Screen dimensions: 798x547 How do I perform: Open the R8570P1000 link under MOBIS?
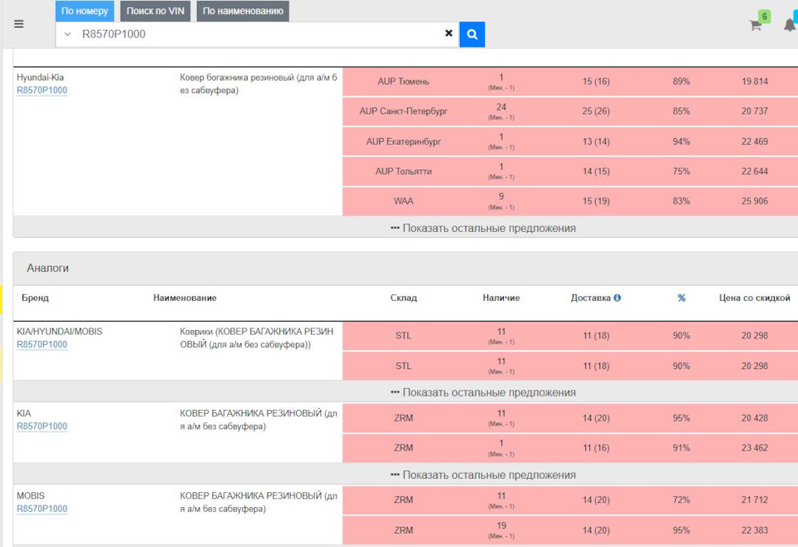click(x=42, y=508)
